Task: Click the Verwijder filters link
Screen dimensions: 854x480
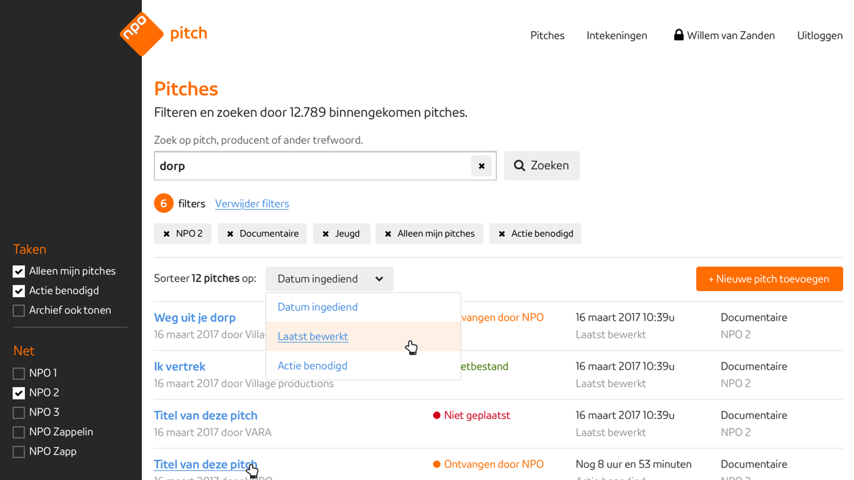Action: point(252,204)
